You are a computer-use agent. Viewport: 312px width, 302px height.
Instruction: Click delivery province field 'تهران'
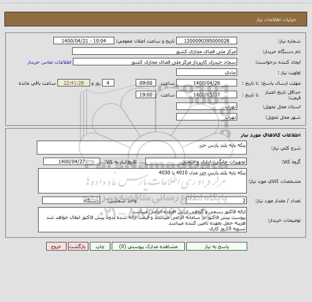pyautogui.click(x=207, y=106)
